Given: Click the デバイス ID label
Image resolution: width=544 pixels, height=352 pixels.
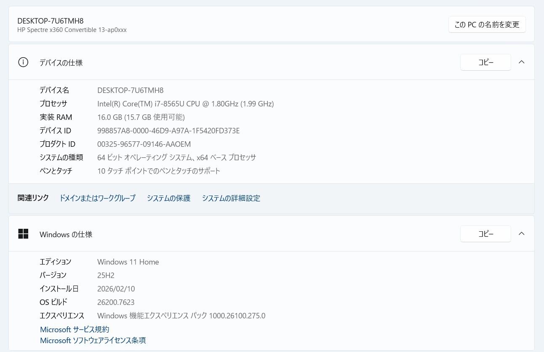Looking at the screenshot, I should [56, 130].
